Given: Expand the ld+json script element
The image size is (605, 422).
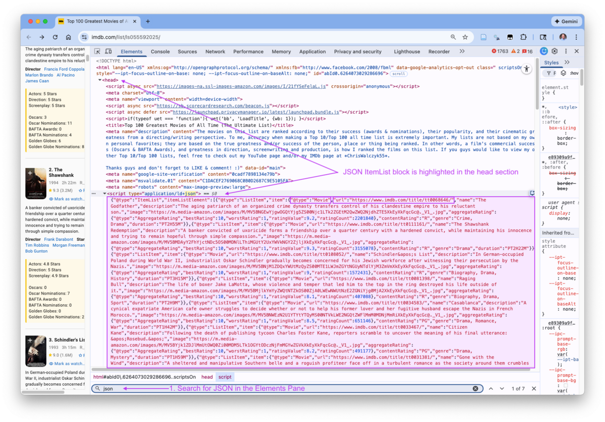Looking at the screenshot, I should pyautogui.click(x=104, y=193).
